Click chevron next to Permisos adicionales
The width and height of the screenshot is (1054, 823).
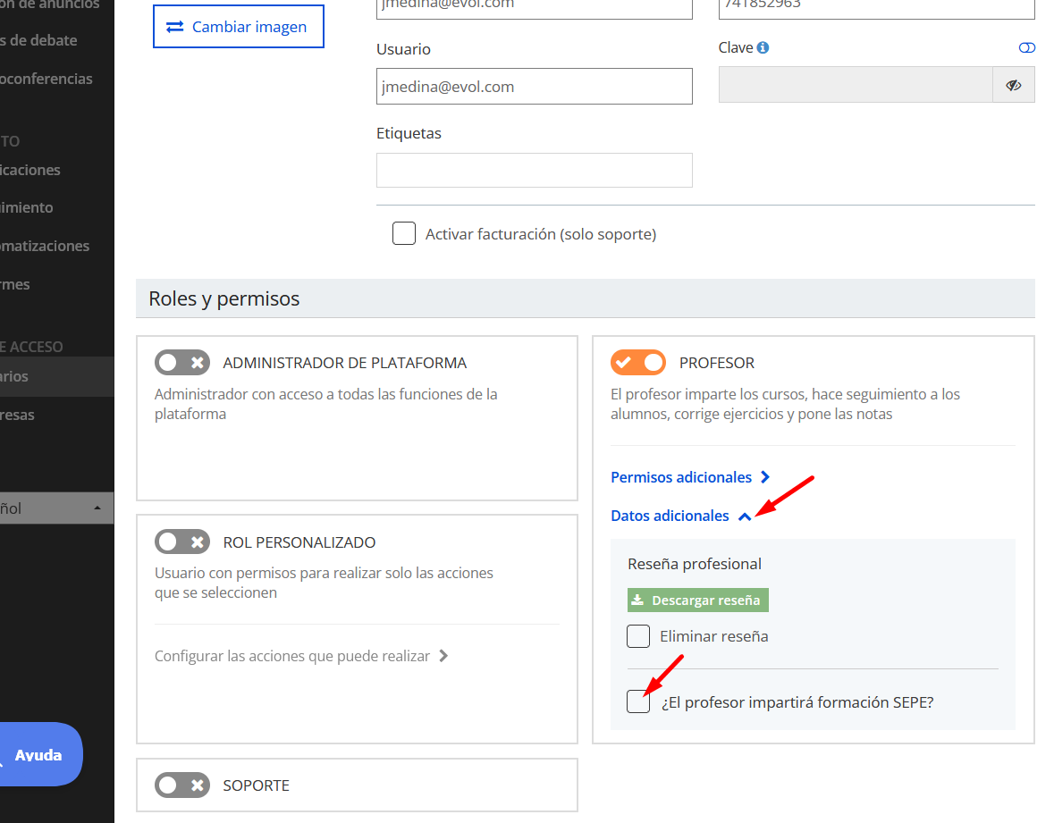tap(765, 477)
